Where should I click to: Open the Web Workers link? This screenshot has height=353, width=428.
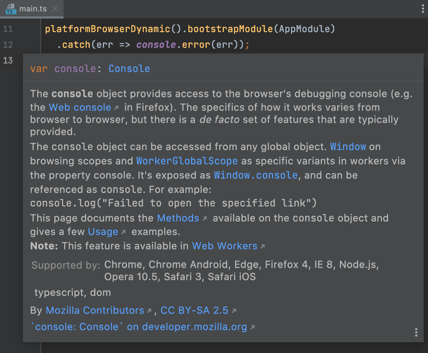(x=225, y=246)
